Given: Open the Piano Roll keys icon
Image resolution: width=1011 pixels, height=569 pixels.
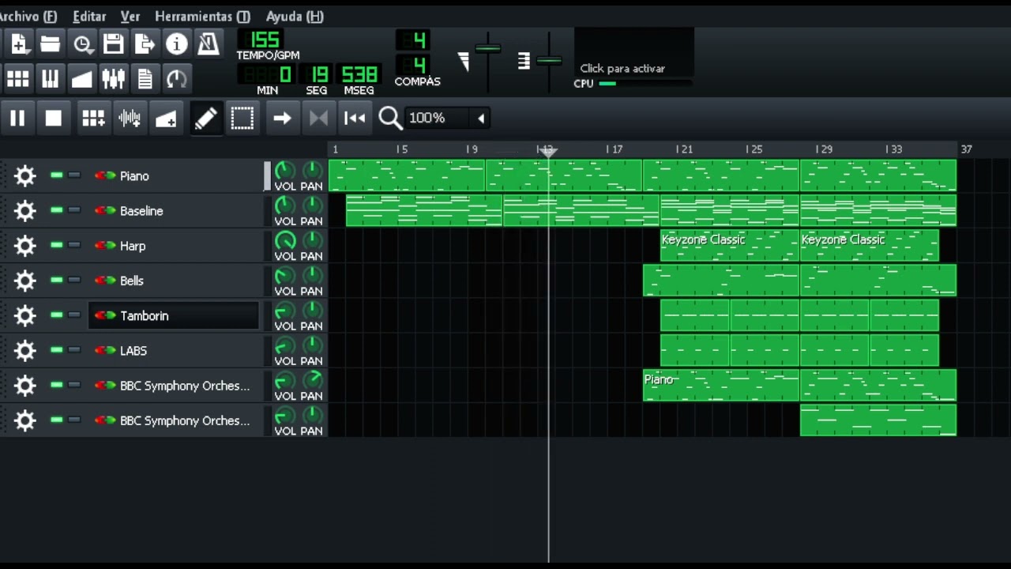Looking at the screenshot, I should 51,78.
